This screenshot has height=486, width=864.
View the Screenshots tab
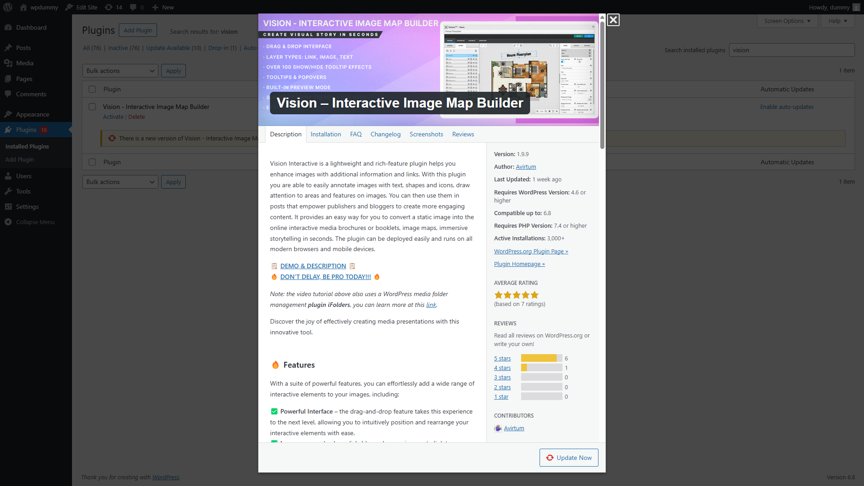pos(426,134)
